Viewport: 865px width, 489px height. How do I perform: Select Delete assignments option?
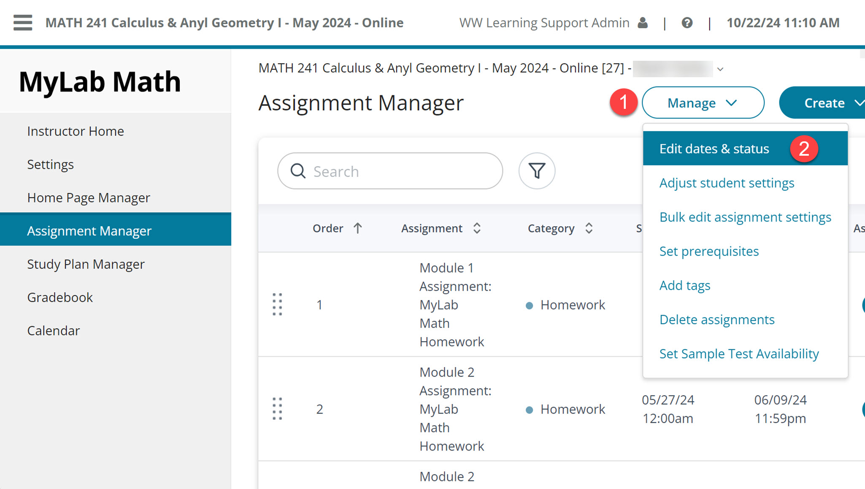[717, 320]
